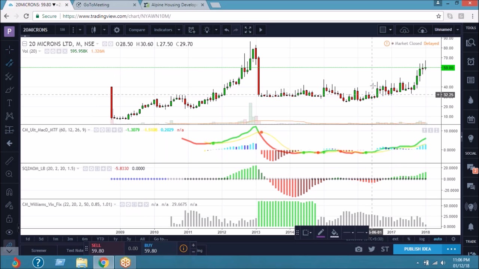Enter fullscreen mode
479x269 pixels.
(x=248, y=30)
